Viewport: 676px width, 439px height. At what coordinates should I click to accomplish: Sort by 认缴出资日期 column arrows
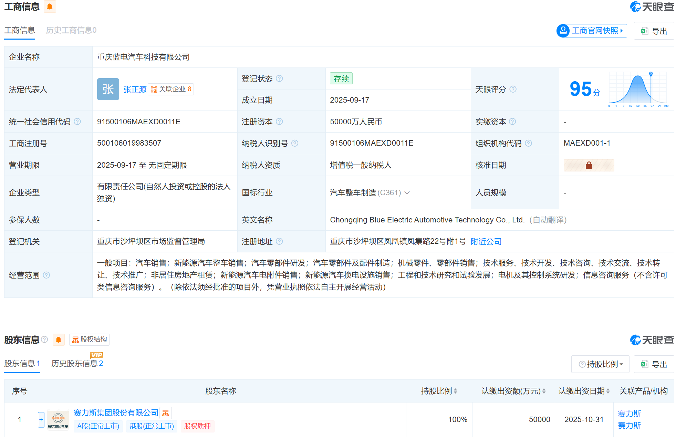click(608, 391)
